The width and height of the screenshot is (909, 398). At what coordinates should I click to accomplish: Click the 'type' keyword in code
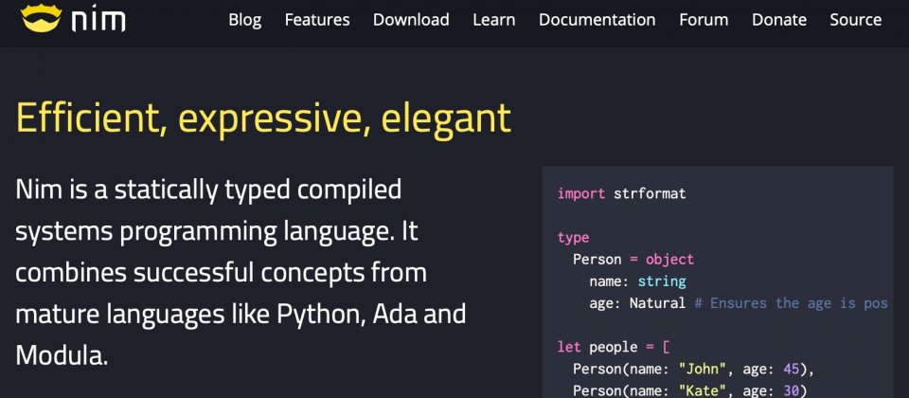[x=573, y=238]
